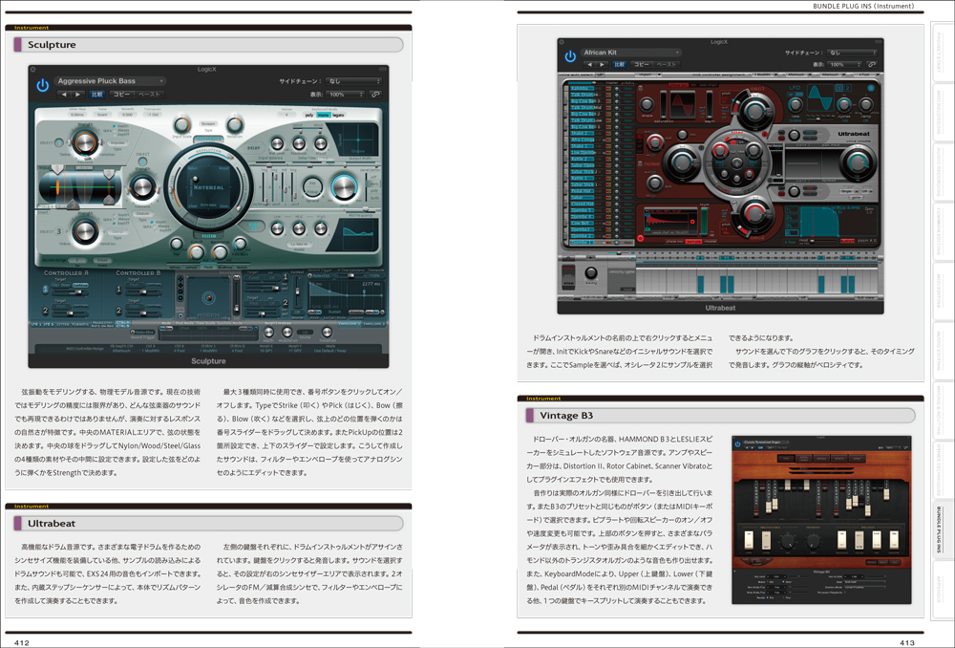Screen dimensions: 955x648
Task: Collapse Vintage B3 extended parameters triangle
Action: coord(735,572)
